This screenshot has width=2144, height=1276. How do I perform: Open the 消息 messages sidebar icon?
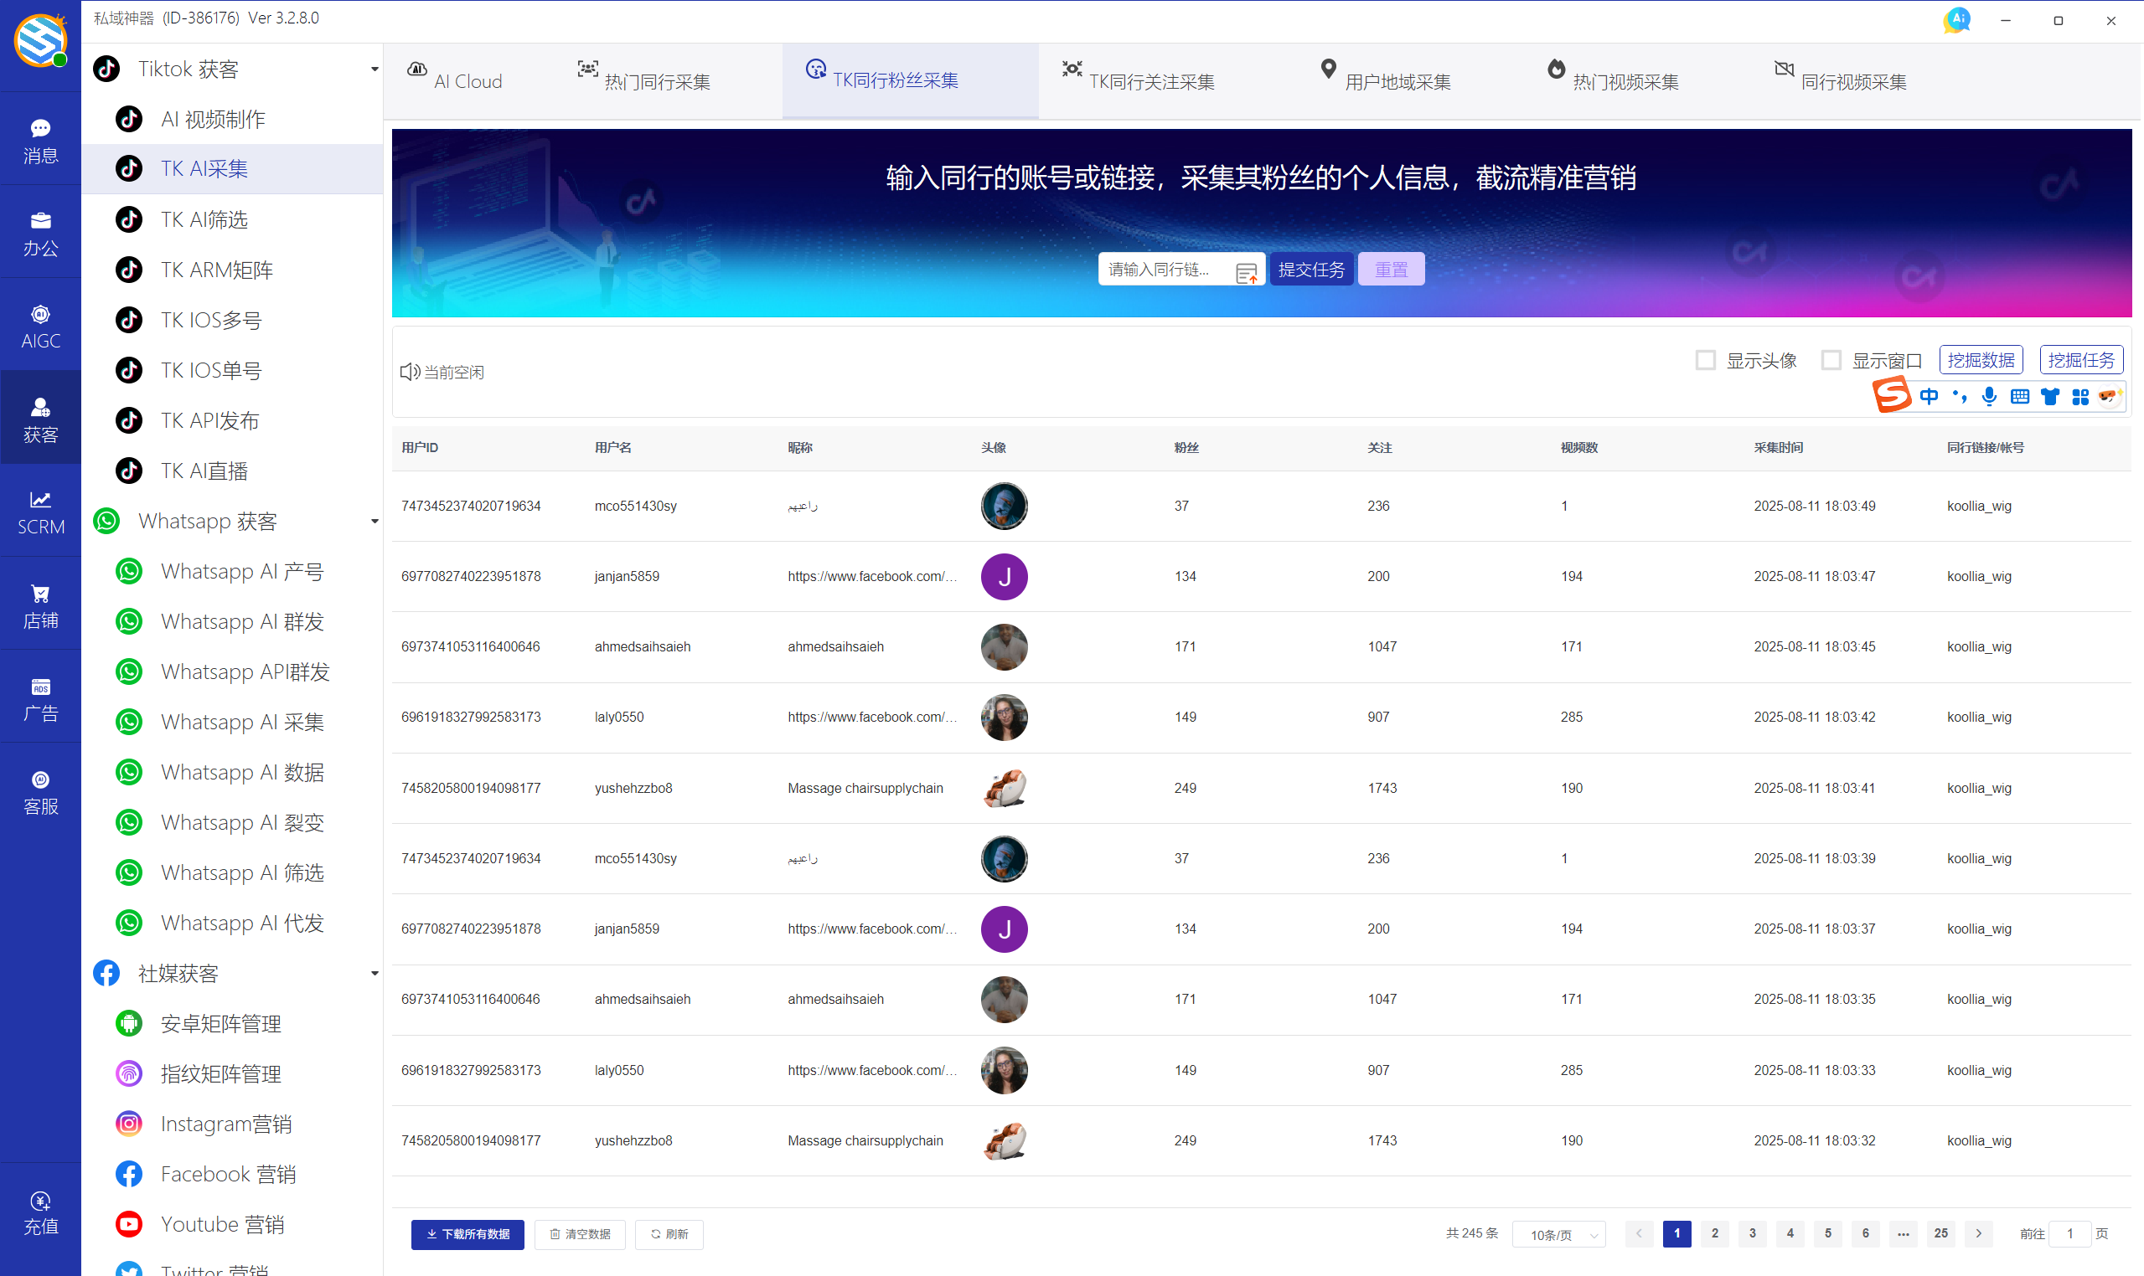pyautogui.click(x=40, y=140)
